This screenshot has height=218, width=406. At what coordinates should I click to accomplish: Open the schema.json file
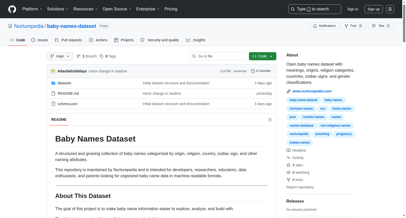[x=68, y=104]
